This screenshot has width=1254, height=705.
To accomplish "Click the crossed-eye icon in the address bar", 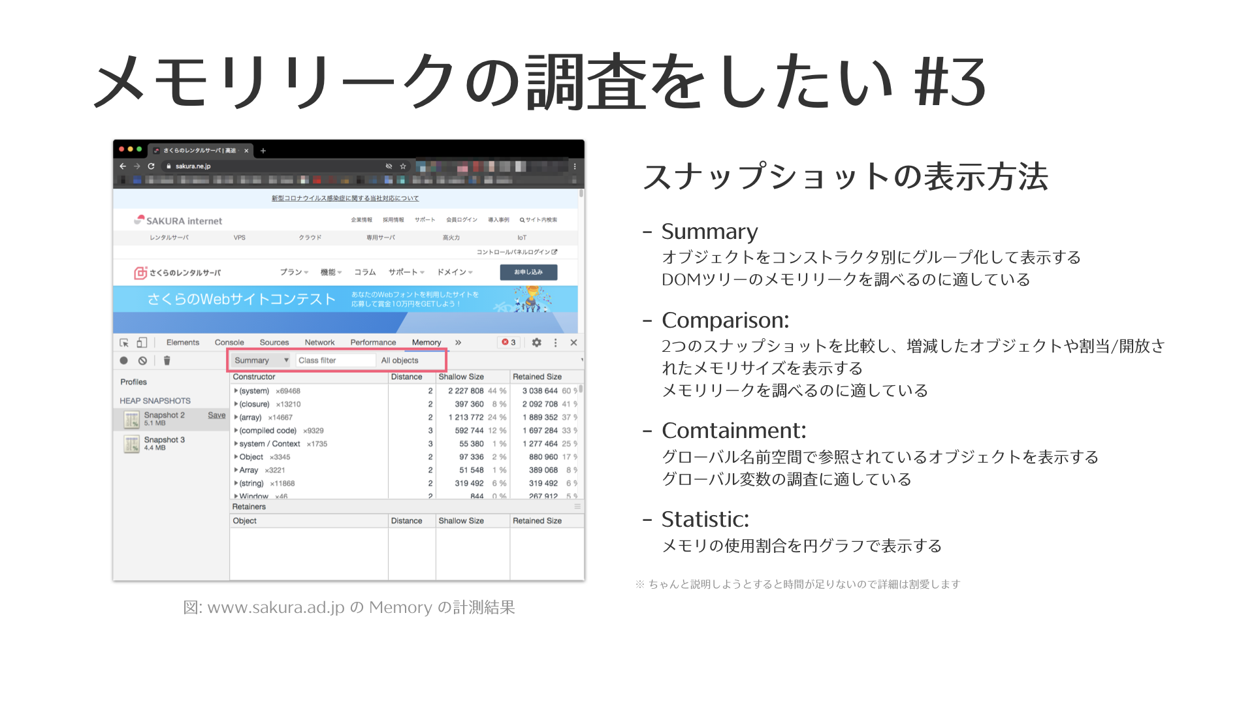I will (x=389, y=166).
